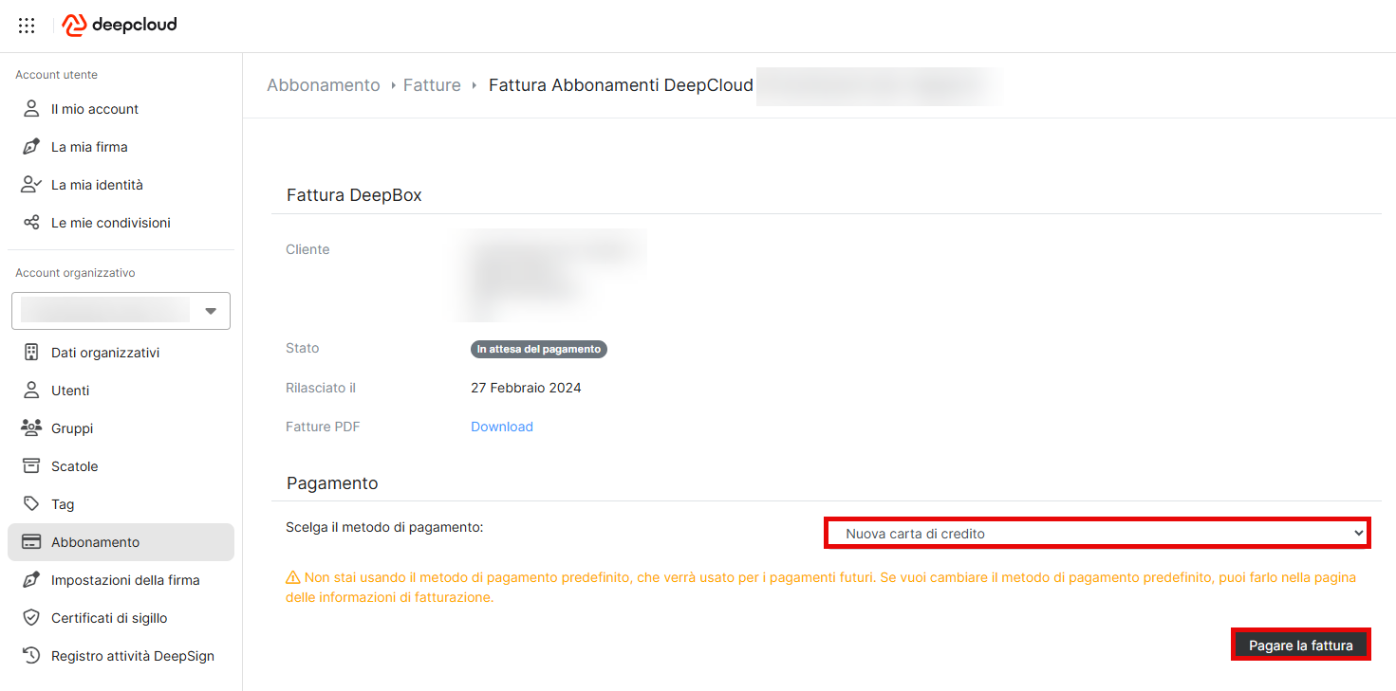1396x691 pixels.
Task: Select Abbonamento in the sidebar
Action: coord(121,542)
